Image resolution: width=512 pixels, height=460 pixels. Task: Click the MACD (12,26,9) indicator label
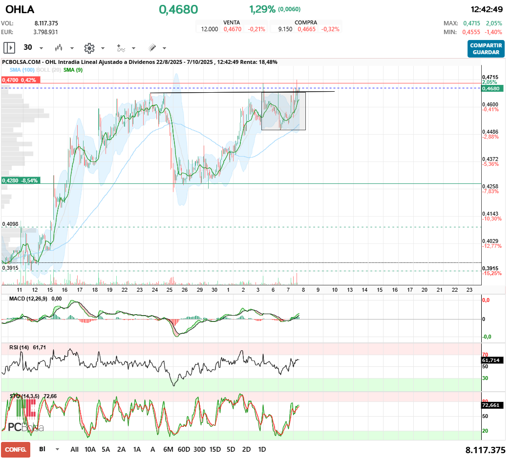(x=28, y=299)
